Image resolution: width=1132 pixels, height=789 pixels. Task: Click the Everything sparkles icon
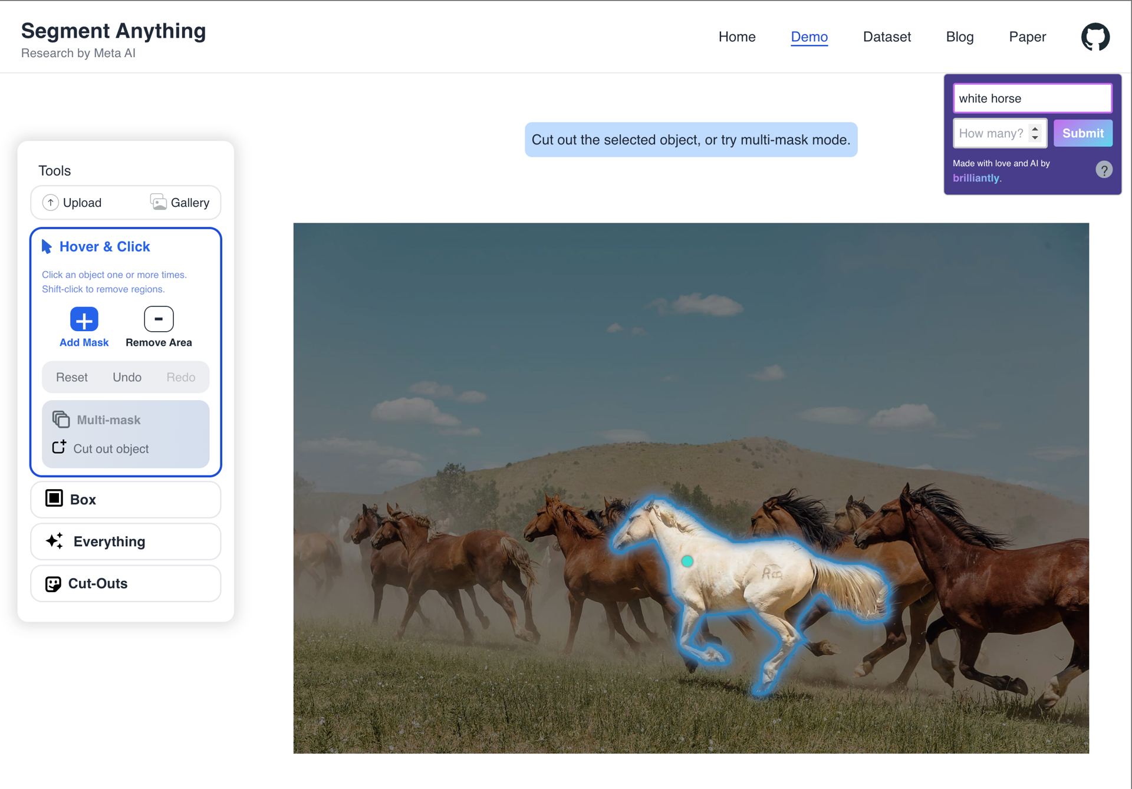(x=55, y=541)
